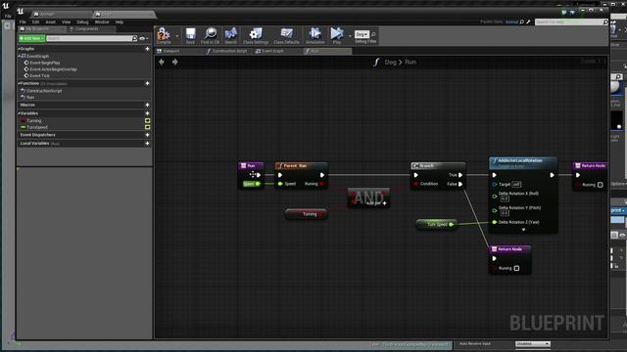Open the View menu
Screen dimensions: 627x352
[x=66, y=22]
